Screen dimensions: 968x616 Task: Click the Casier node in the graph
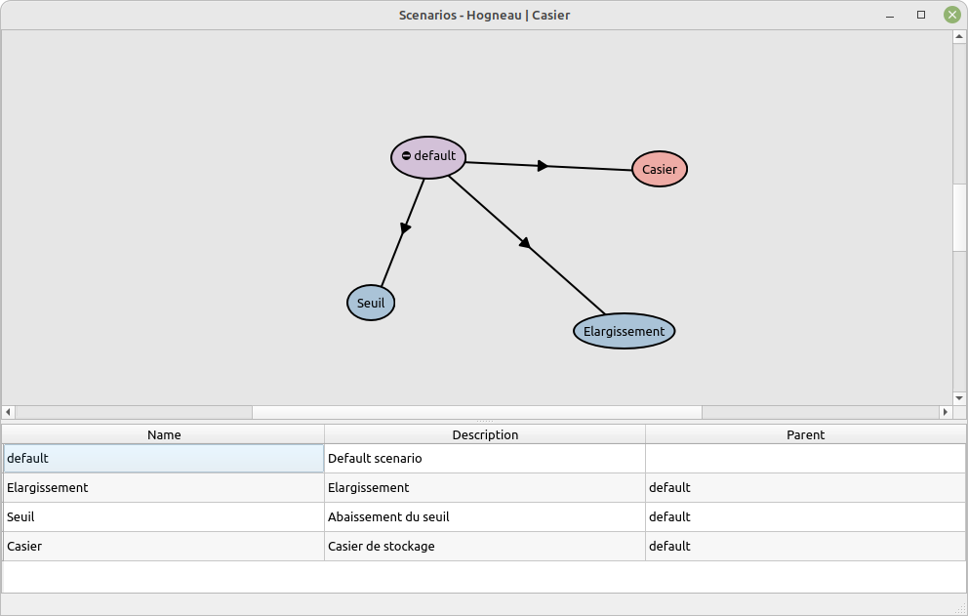660,169
